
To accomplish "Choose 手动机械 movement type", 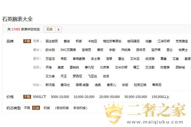I will click(80, 108).
